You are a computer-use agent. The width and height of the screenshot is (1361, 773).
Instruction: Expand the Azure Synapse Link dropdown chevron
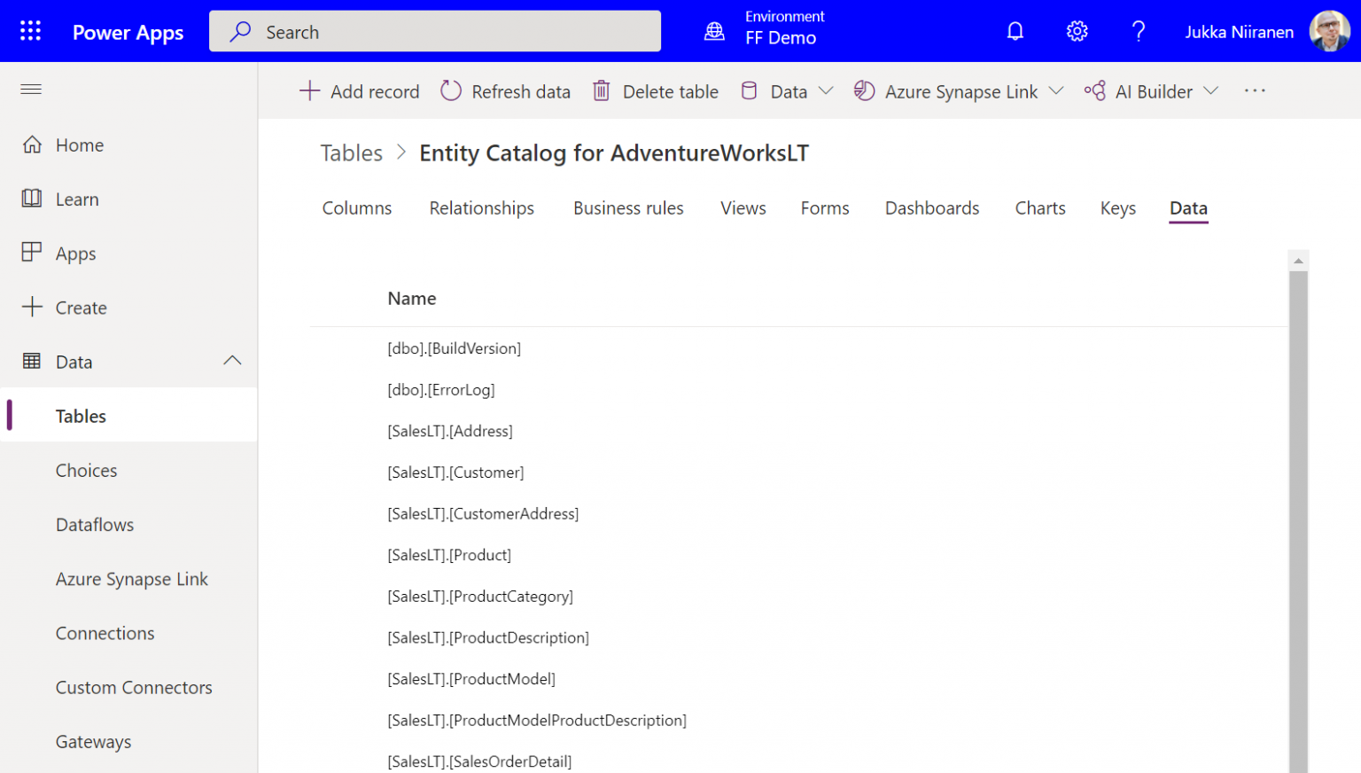[x=1056, y=90]
